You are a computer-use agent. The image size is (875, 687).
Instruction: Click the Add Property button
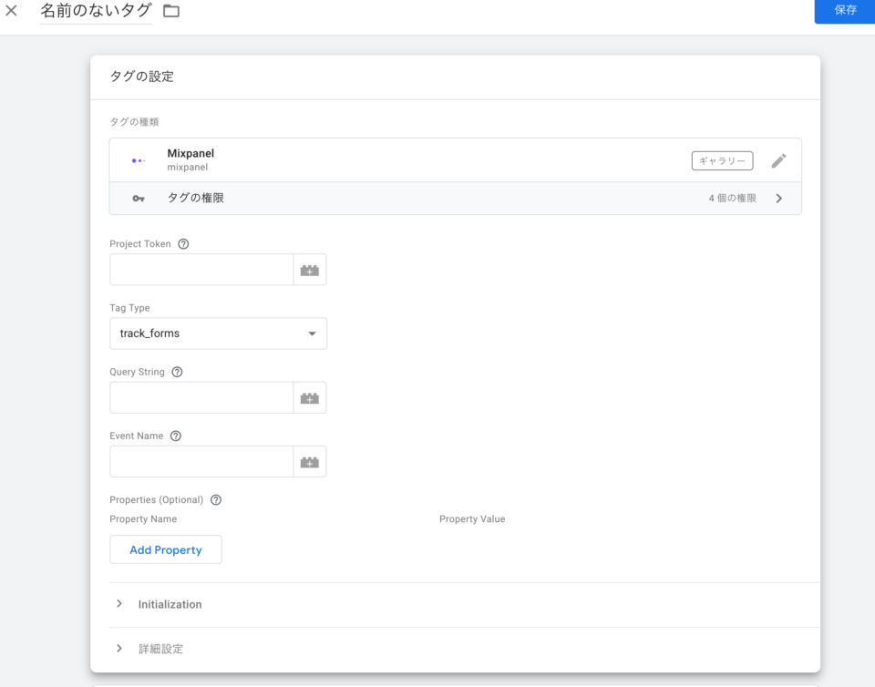click(165, 549)
